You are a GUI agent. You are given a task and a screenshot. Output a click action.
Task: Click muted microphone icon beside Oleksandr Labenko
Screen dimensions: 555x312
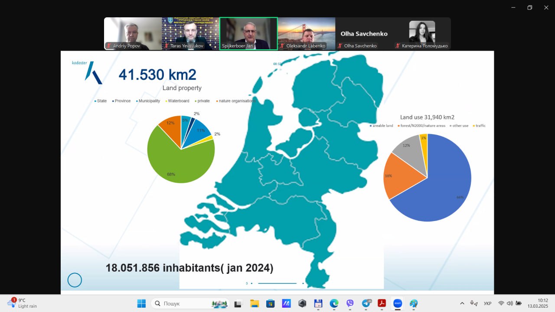[x=282, y=46]
